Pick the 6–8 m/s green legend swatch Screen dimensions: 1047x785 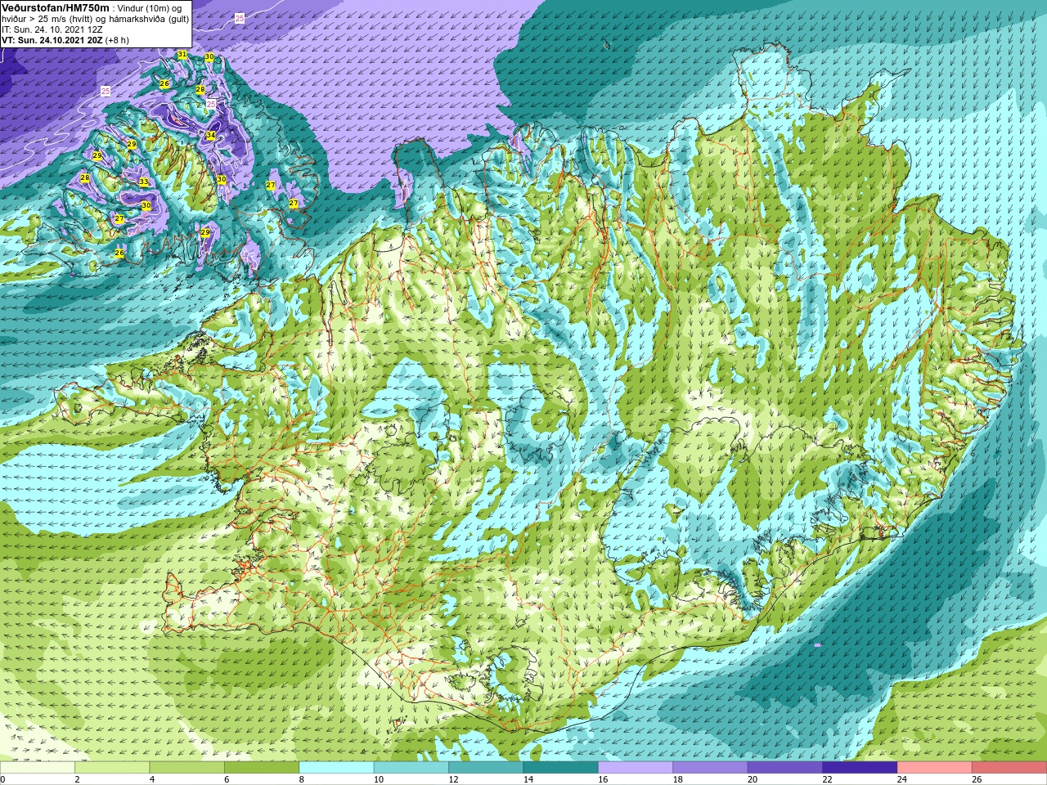pyautogui.click(x=262, y=768)
